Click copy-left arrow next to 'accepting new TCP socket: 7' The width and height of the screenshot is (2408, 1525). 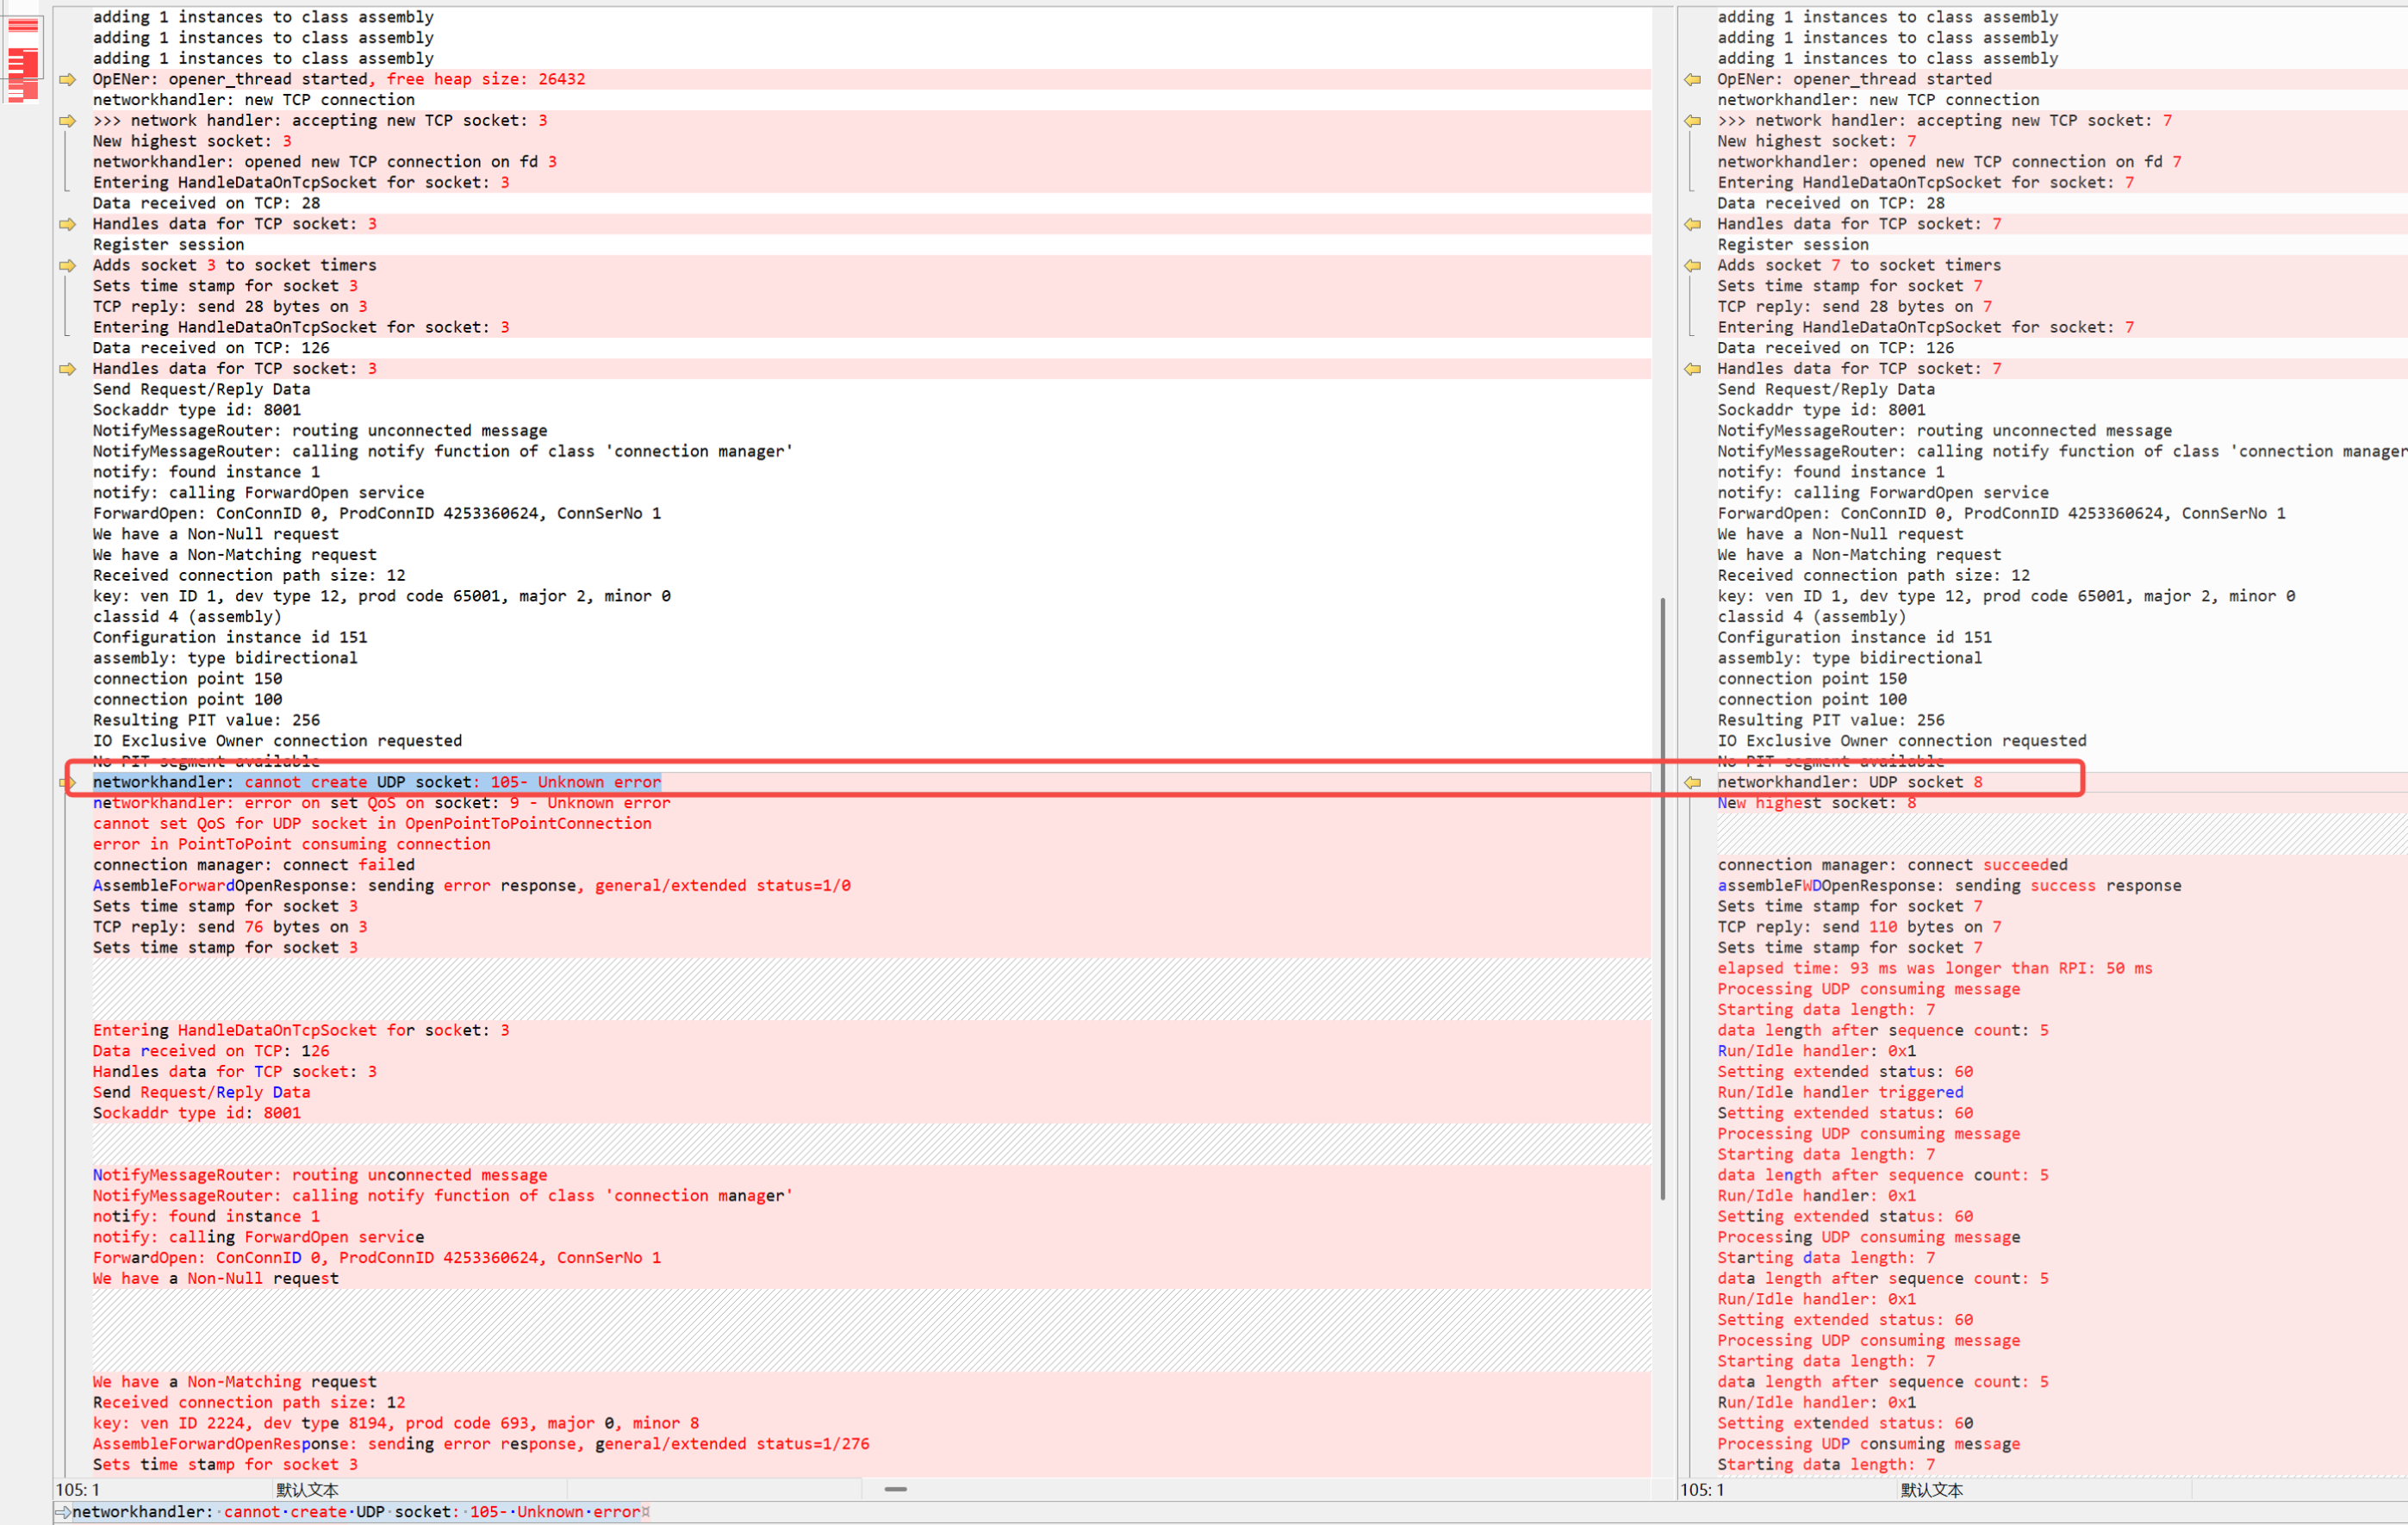click(x=1692, y=120)
